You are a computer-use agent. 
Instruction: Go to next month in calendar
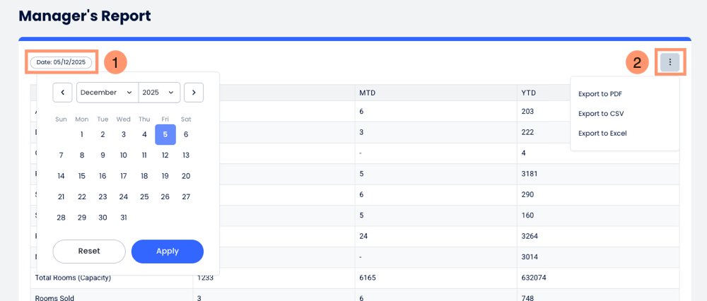194,93
